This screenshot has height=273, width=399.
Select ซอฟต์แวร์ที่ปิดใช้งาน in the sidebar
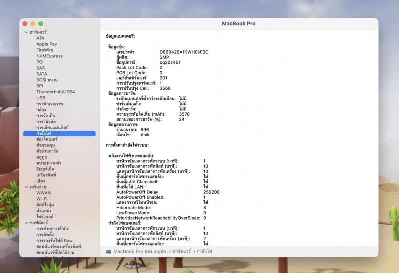point(55,253)
